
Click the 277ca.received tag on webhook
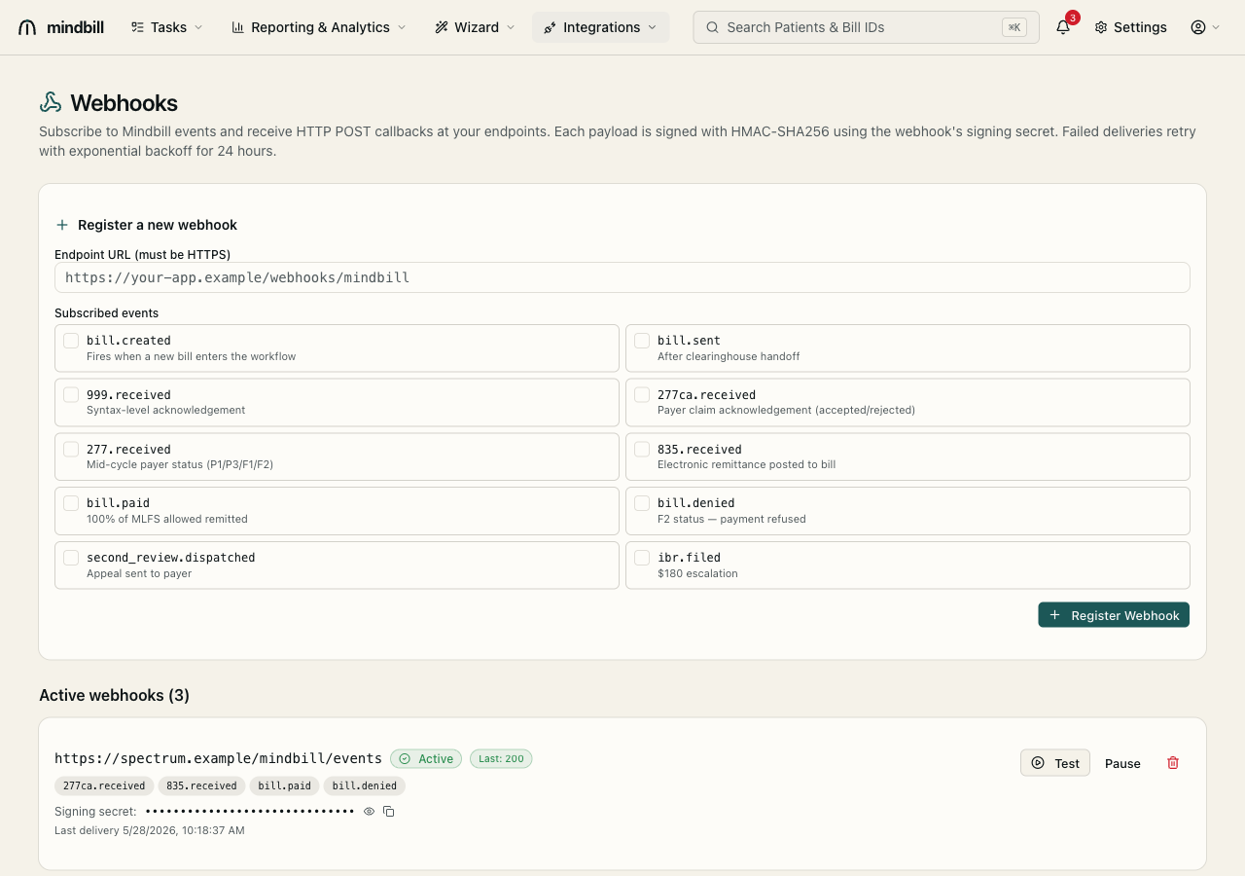pyautogui.click(x=104, y=785)
